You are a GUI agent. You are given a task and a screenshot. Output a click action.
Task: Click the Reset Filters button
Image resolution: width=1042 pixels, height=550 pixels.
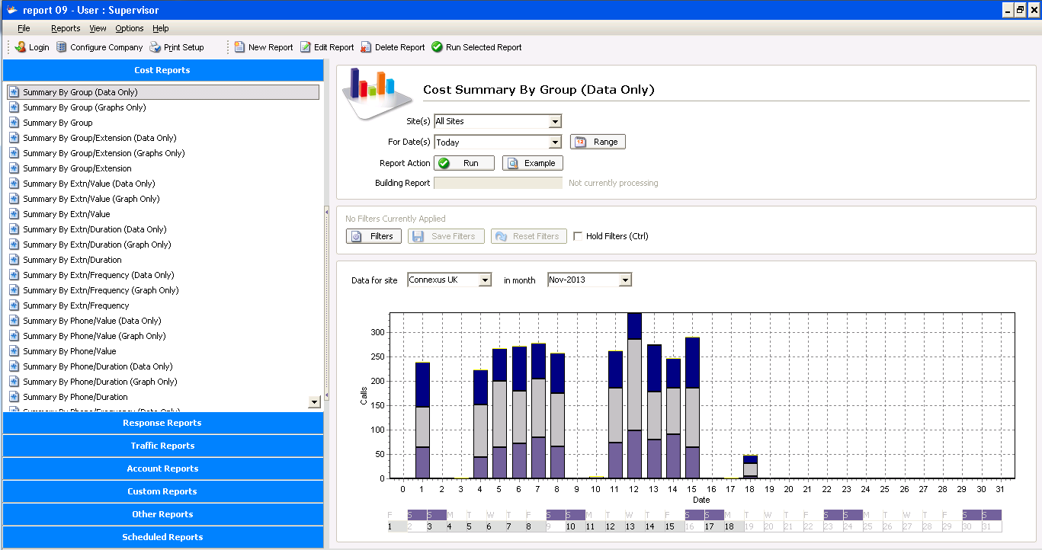529,236
